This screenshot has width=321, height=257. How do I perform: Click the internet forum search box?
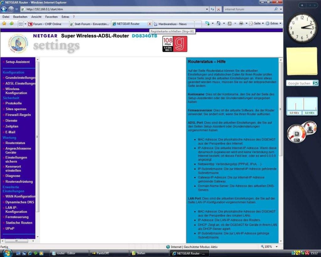(x=248, y=9)
